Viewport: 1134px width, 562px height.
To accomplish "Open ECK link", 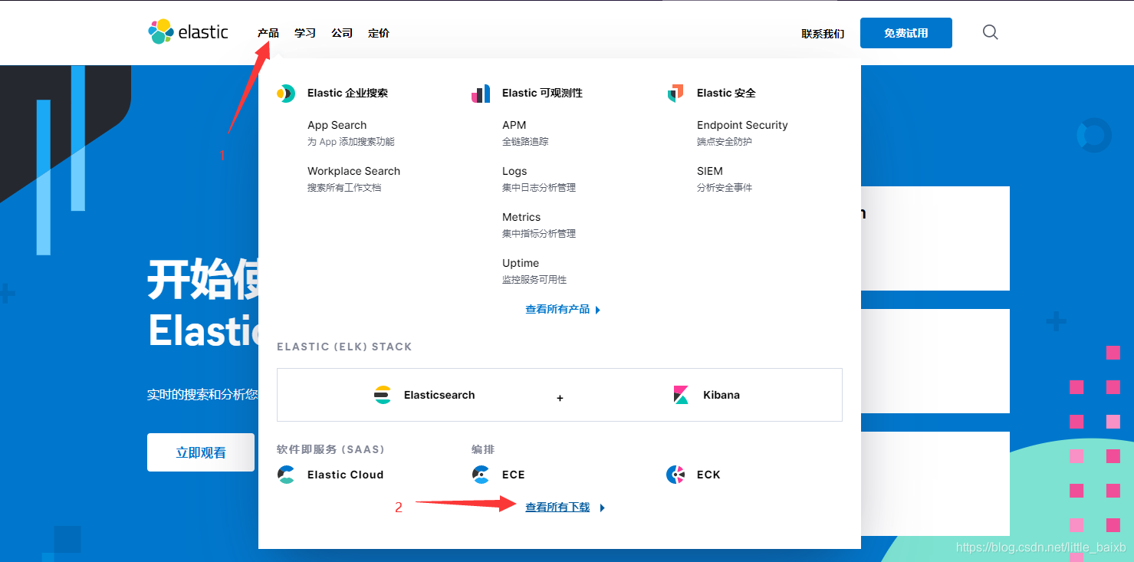I will (708, 475).
